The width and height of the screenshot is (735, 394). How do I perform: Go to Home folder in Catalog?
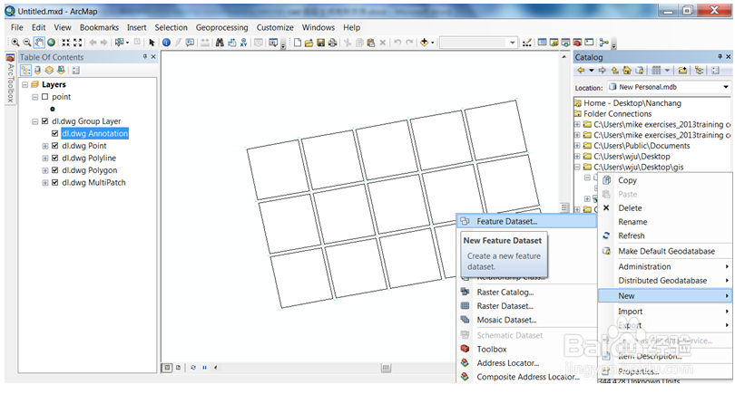(x=627, y=70)
